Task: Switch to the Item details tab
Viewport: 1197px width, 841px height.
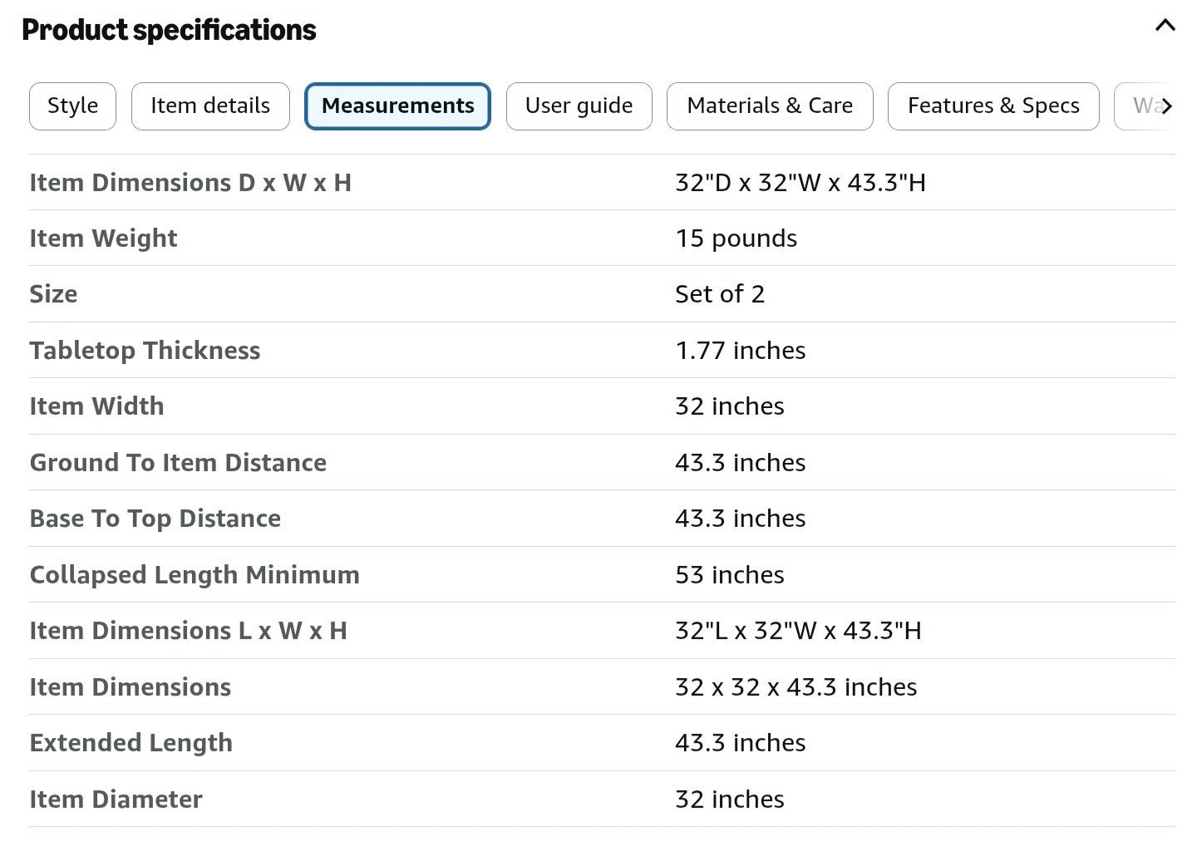Action: [210, 106]
